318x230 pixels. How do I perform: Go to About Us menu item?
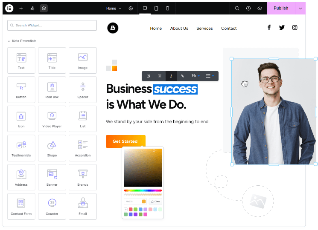(179, 29)
